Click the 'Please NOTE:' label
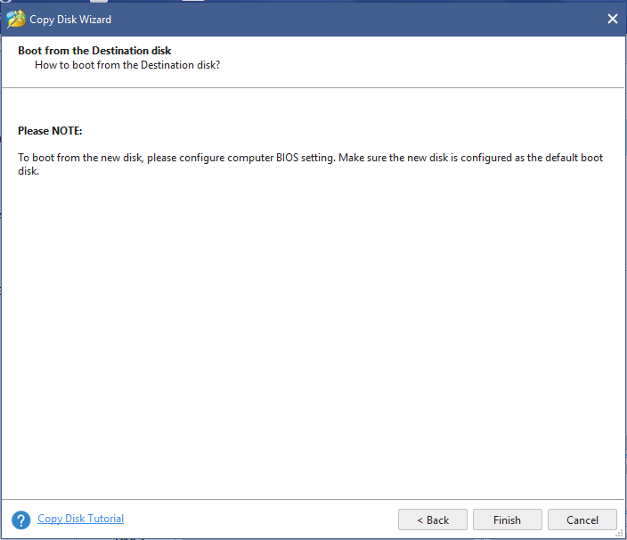 click(50, 131)
